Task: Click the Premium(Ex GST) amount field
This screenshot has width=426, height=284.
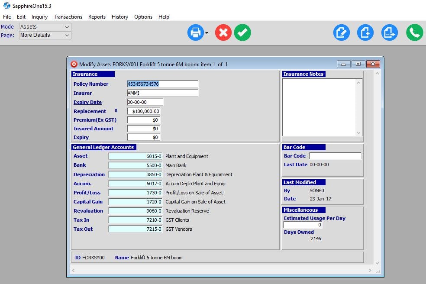Action: click(143, 120)
